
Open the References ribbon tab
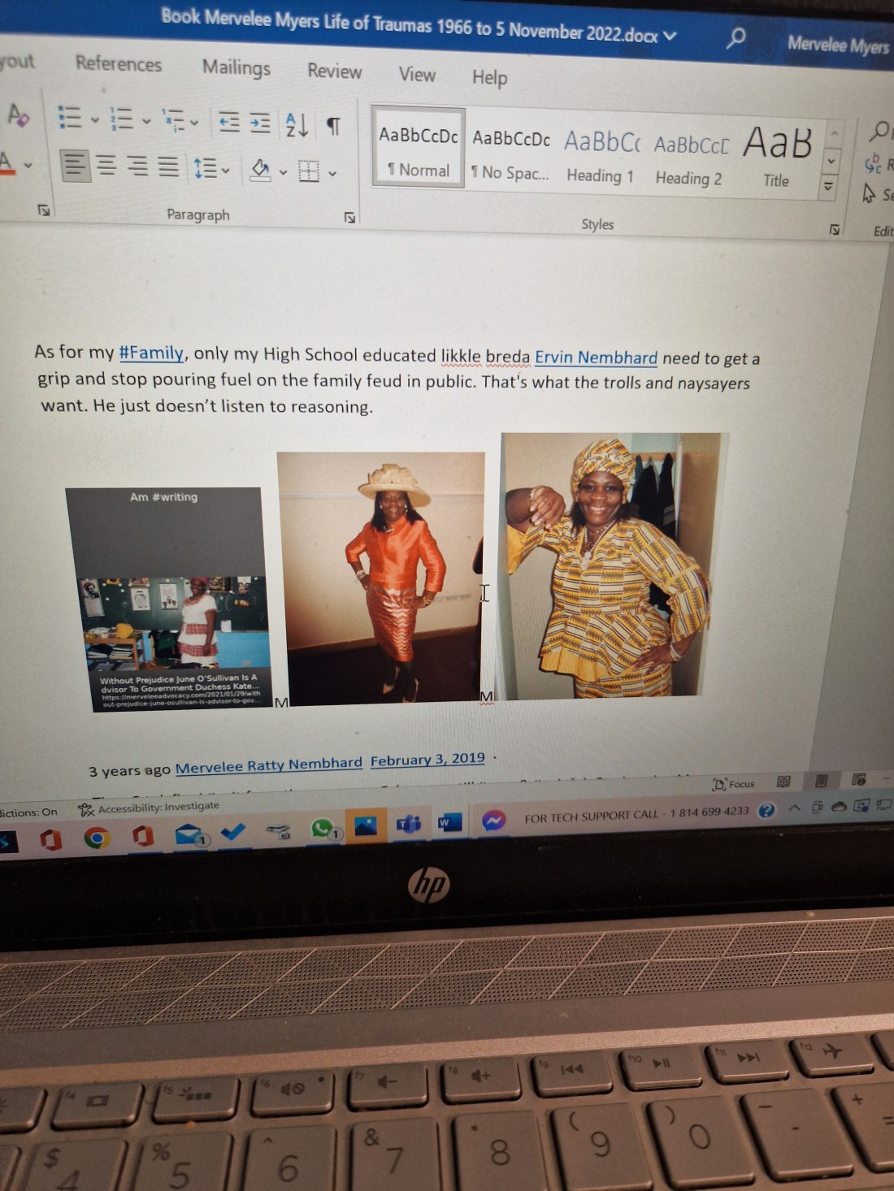pyautogui.click(x=119, y=63)
